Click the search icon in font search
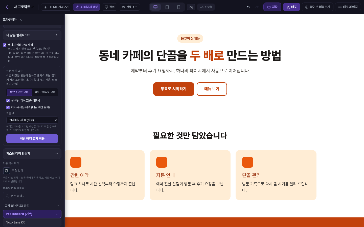The height and width of the screenshot is (227, 364). tap(7, 196)
